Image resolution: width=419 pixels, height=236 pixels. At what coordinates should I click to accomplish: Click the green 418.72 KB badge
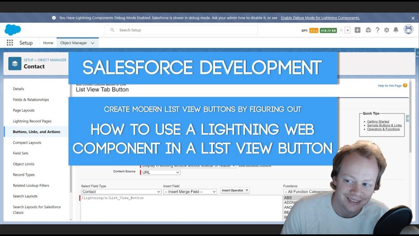click(329, 30)
